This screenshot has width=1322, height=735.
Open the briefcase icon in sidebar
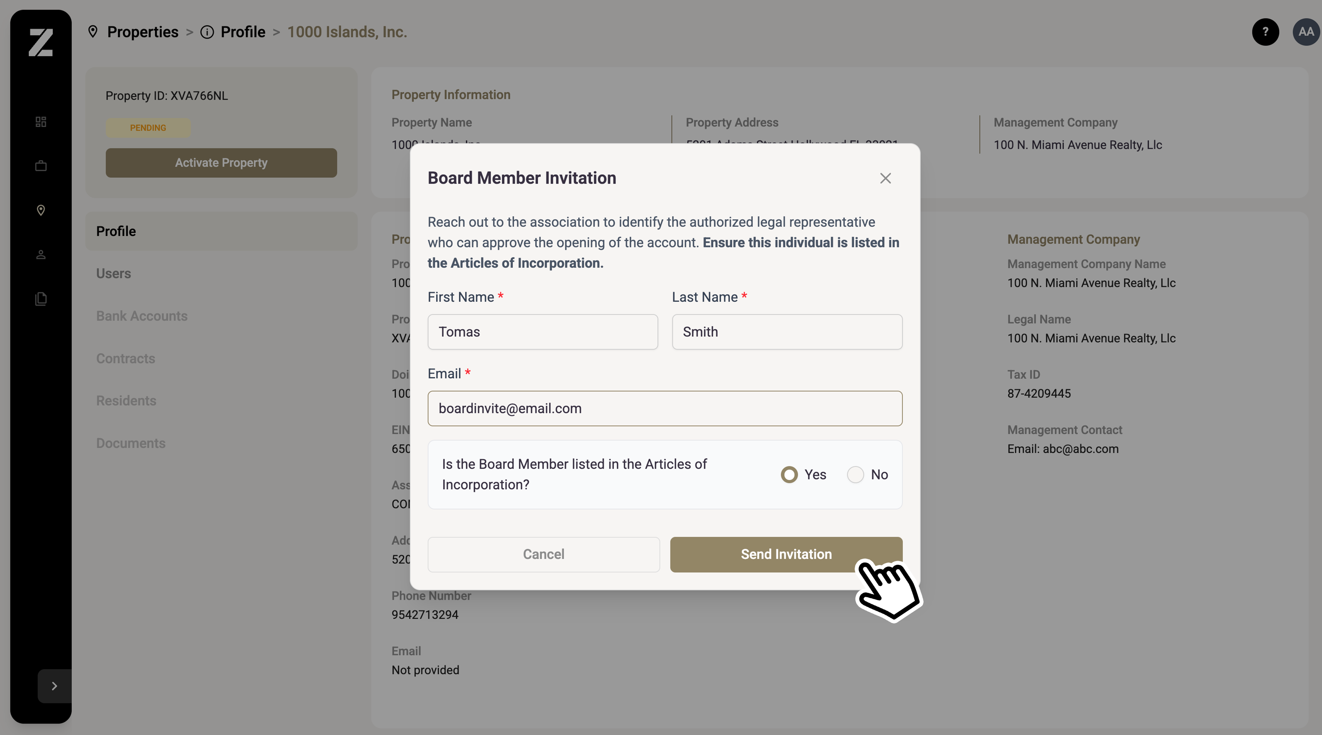coord(40,166)
